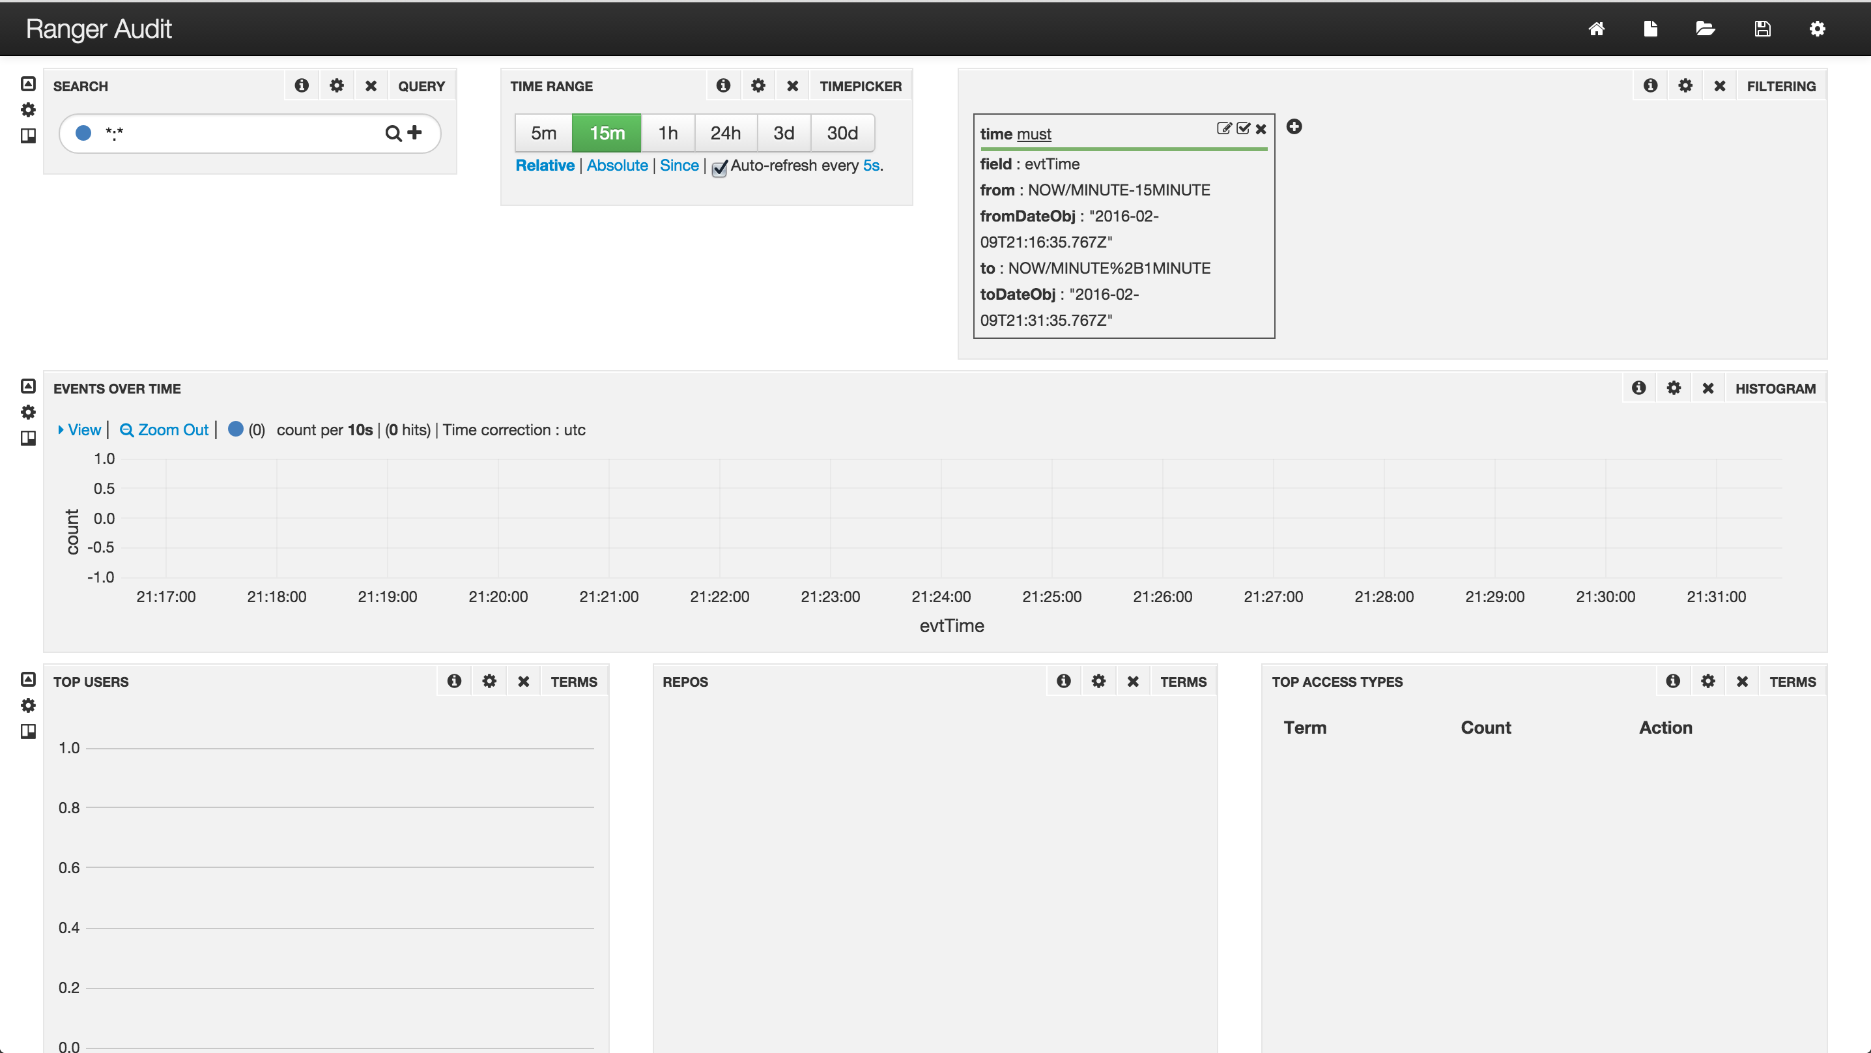Click the new document icon in navbar
Image resolution: width=1871 pixels, height=1053 pixels.
1650,29
